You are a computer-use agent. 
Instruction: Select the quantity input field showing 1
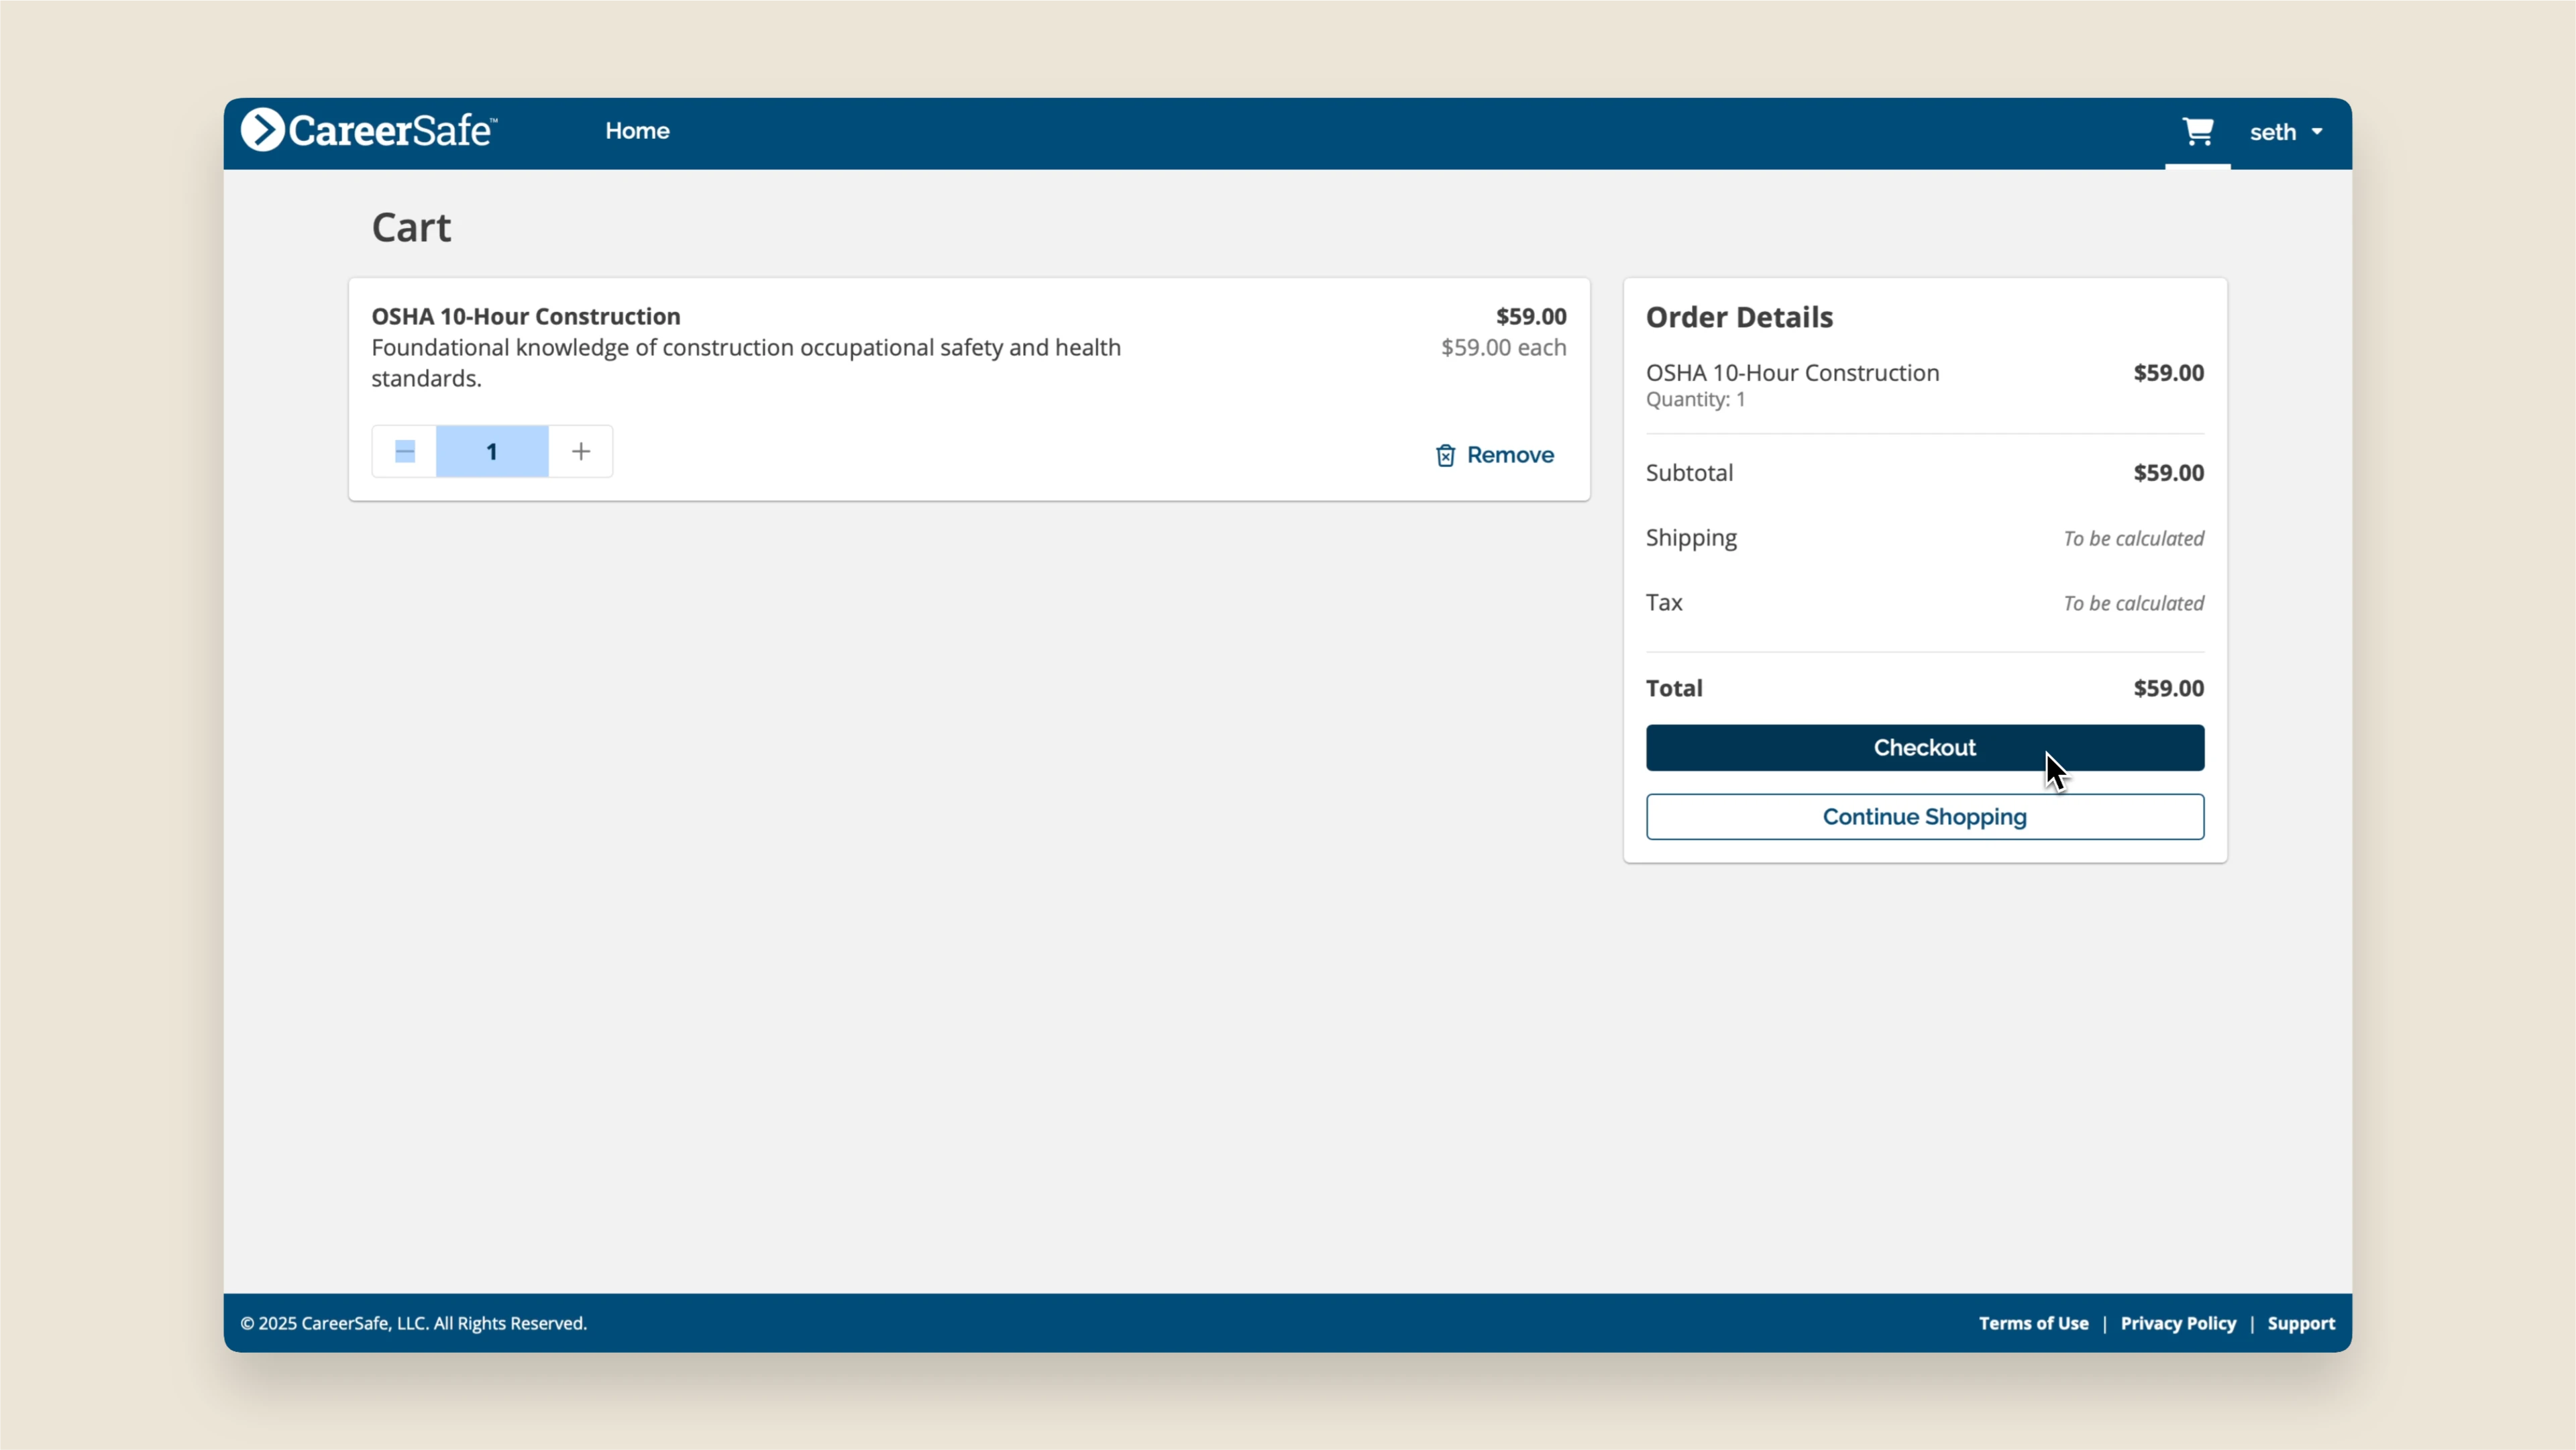coord(492,452)
